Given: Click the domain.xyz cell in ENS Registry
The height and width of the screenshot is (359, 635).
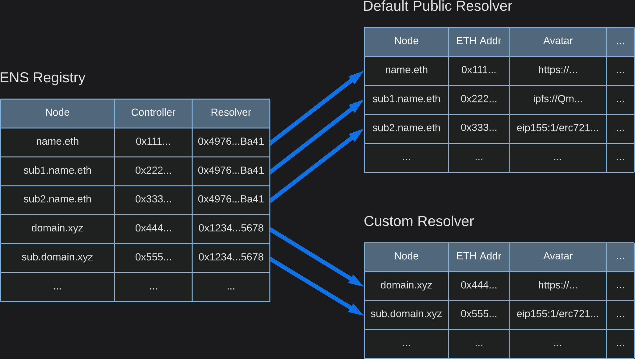Looking at the screenshot, I should [57, 228].
